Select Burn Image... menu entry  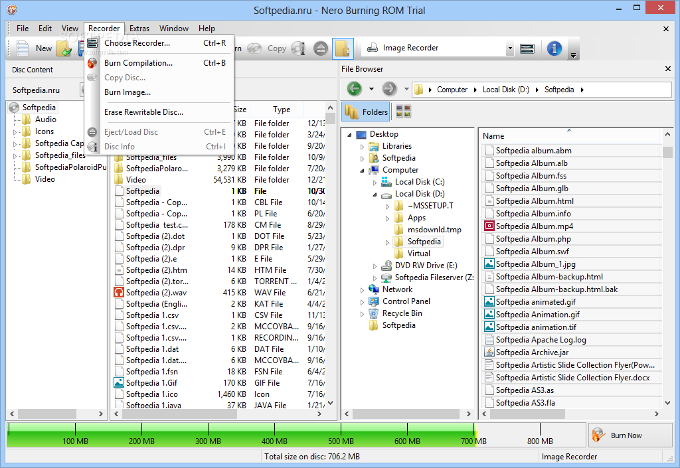pos(159,92)
